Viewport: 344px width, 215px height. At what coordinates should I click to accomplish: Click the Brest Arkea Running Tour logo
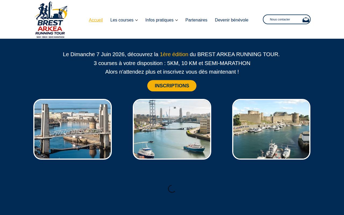[51, 20]
